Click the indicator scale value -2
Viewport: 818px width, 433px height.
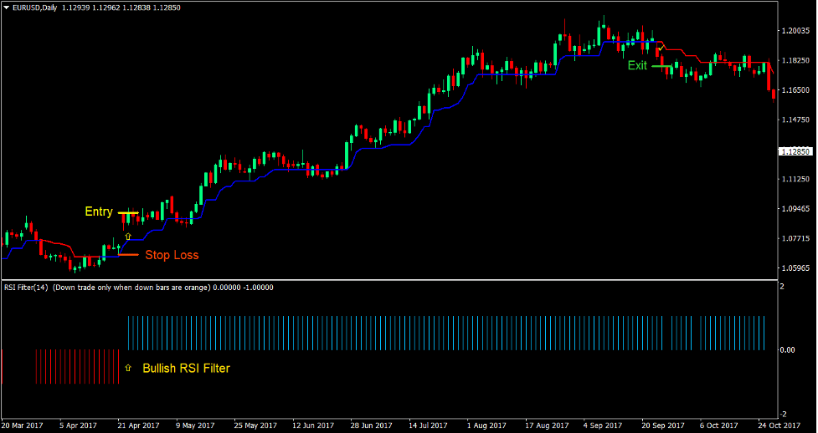coord(783,415)
